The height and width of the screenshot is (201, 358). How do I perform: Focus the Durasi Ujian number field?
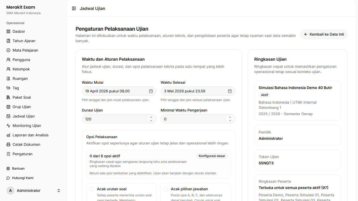pos(119,119)
